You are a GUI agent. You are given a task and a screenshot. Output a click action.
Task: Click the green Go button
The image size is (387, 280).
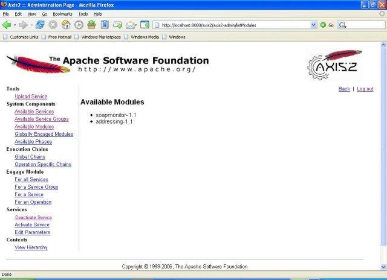(327, 25)
